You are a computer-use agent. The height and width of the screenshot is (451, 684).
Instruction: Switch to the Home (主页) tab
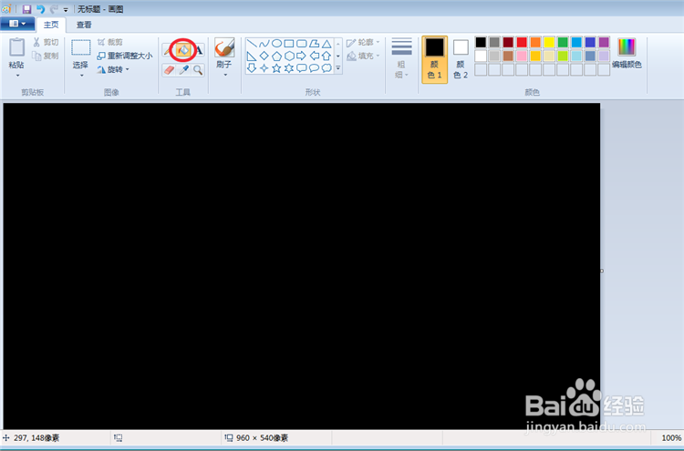(x=51, y=25)
